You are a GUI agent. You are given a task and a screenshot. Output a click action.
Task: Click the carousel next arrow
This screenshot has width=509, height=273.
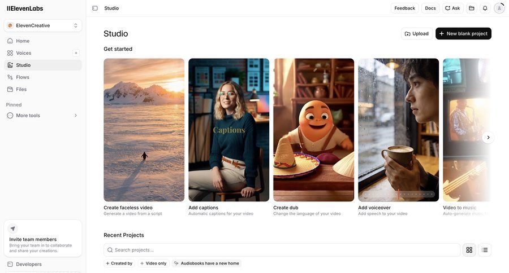click(488, 137)
